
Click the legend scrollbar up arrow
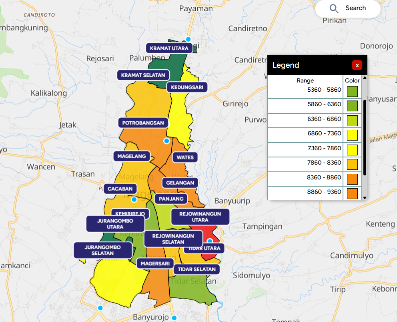click(365, 78)
